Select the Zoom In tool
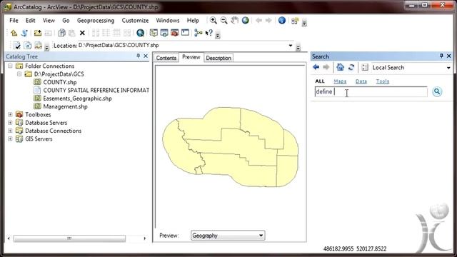The height and width of the screenshot is (257, 457). pyautogui.click(x=214, y=21)
